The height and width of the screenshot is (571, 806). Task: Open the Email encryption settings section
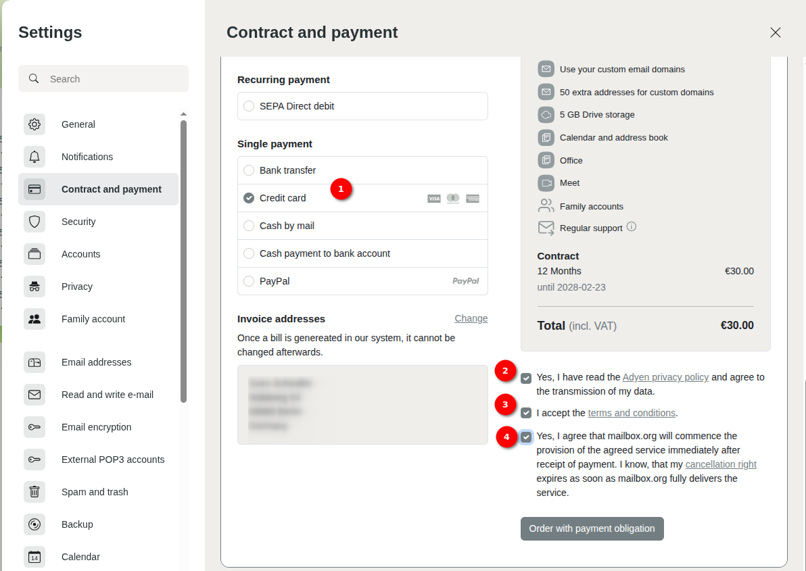point(96,427)
